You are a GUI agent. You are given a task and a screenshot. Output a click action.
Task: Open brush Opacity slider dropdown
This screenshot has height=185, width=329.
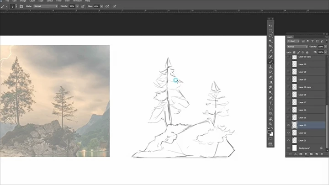click(77, 6)
